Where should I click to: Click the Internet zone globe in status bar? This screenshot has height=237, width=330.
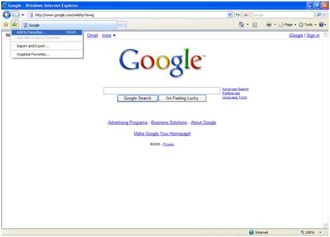click(x=251, y=233)
